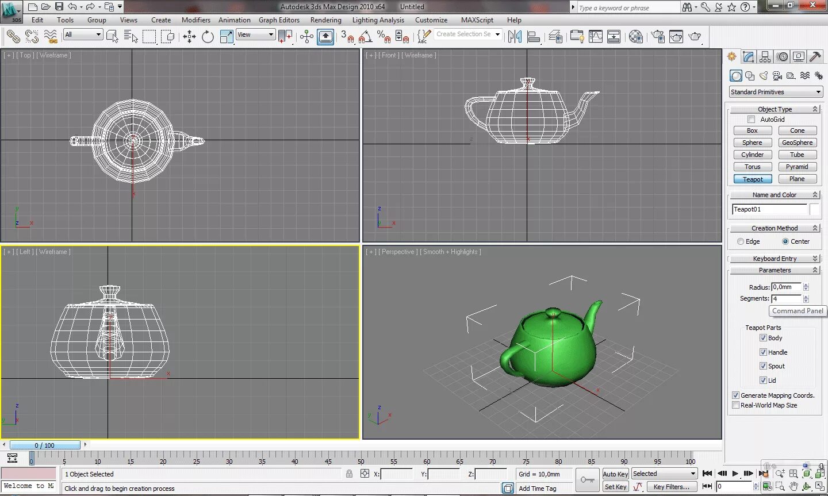Toggle the Angle Snap icon
The width and height of the screenshot is (828, 496).
tap(366, 37)
